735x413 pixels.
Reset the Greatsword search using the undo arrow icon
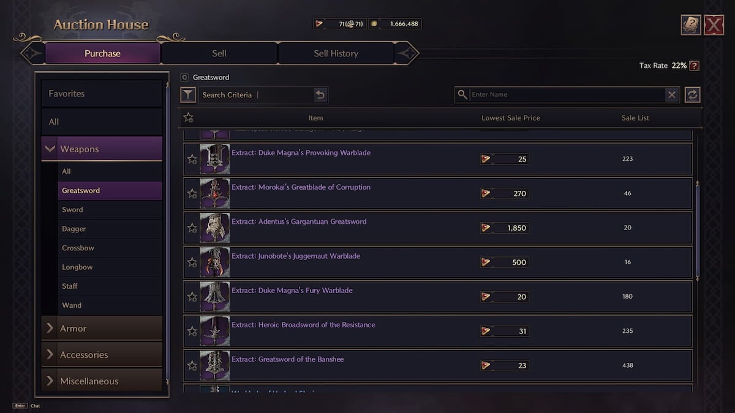(320, 95)
